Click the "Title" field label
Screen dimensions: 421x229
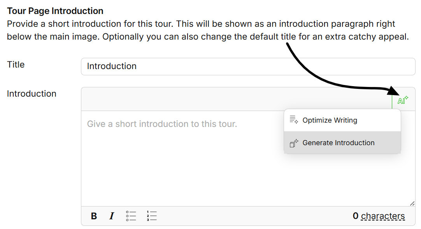(16, 65)
